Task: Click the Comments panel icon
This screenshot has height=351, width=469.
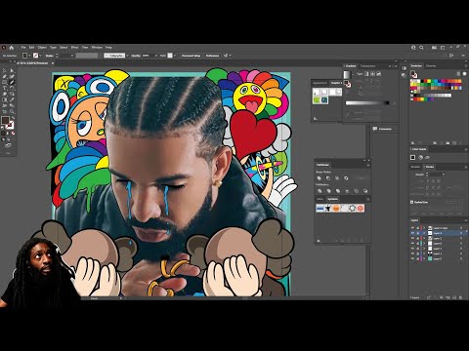Action: click(x=375, y=129)
